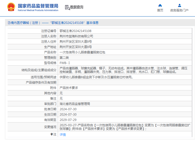
Task: Select 荆州市益海科技有限公司 registrant name
Action: click(x=76, y=36)
